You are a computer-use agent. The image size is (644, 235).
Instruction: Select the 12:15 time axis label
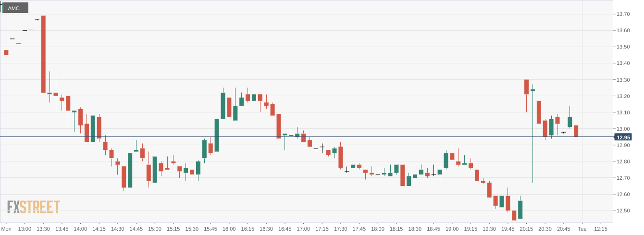(600, 229)
